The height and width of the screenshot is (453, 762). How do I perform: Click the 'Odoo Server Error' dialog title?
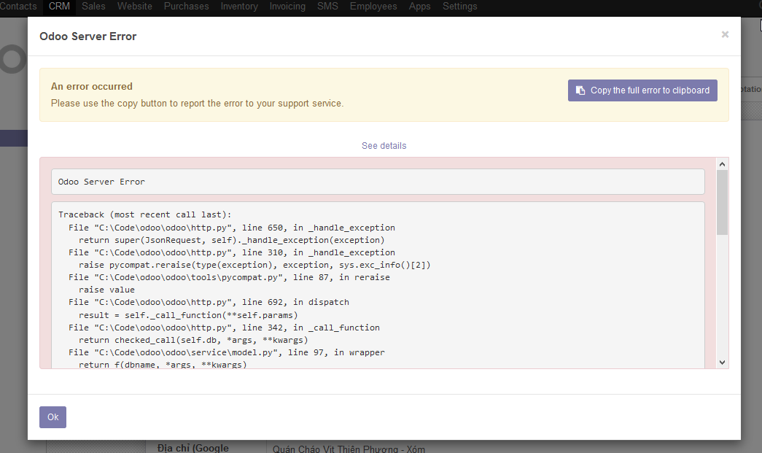click(88, 36)
